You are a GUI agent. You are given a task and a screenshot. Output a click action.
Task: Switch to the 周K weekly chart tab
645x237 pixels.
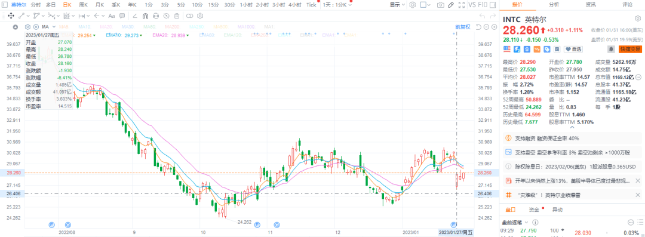pyautogui.click(x=83, y=5)
